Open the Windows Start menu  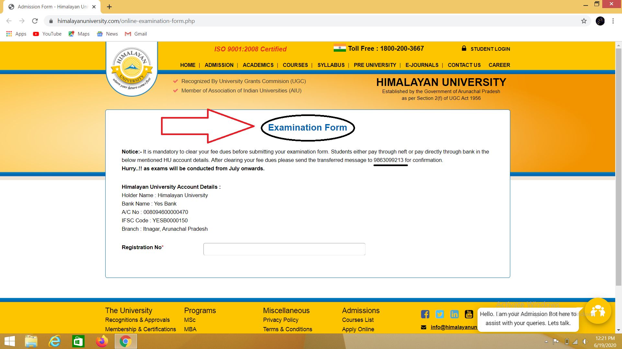tap(10, 341)
